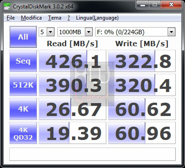Select the 512K read value 390.3
The image size is (185, 168).
coord(72,85)
